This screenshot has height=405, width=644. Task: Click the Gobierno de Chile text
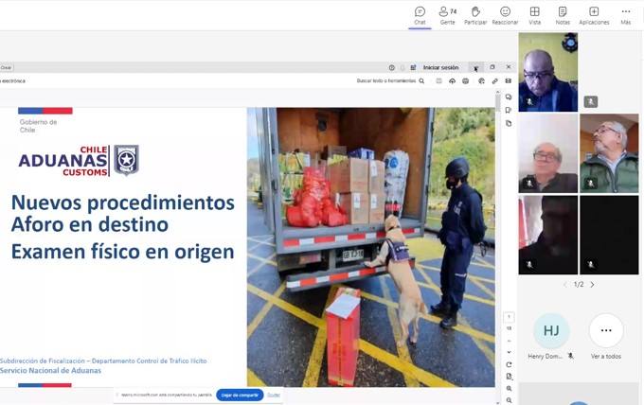coord(38,126)
